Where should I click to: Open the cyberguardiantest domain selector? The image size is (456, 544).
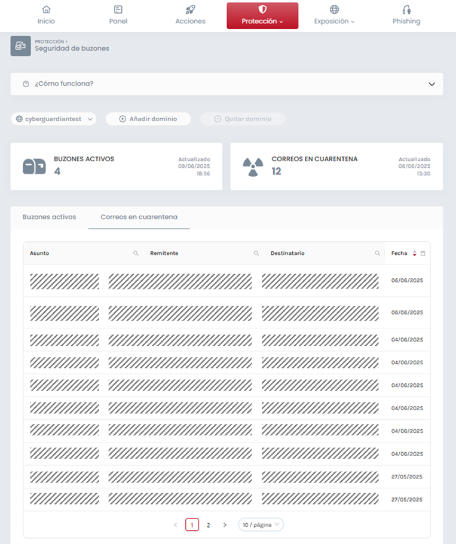click(x=53, y=119)
